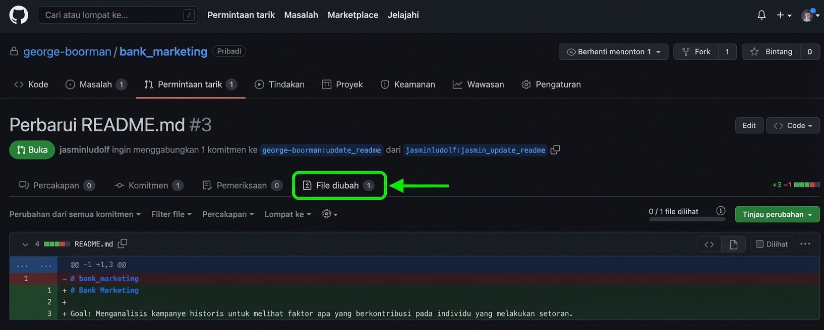This screenshot has width=824, height=330.
Task: Switch to the repository Permintaan tarik tab
Action: pos(191,85)
